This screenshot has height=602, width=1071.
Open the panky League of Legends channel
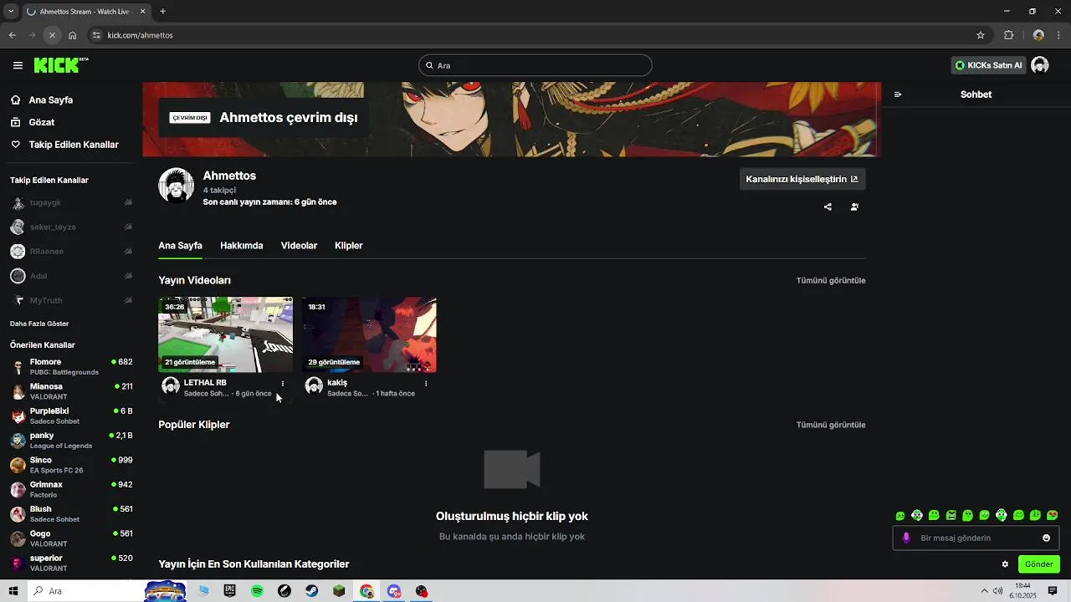point(71,440)
